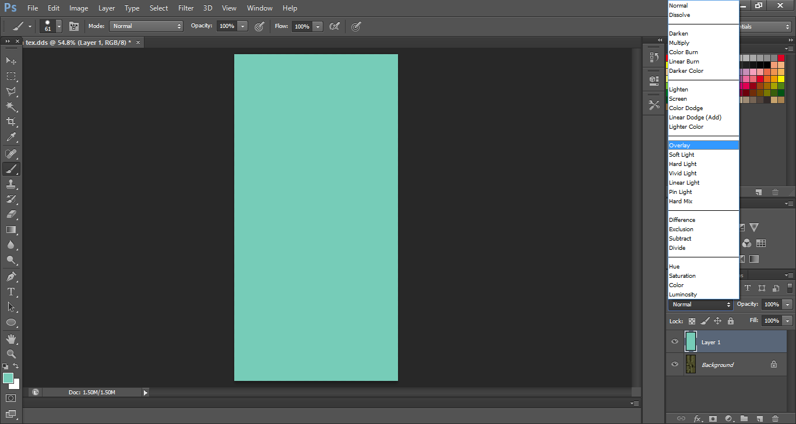Select the Zoom tool in toolbox
Viewport: 796px width, 424px height.
[11, 354]
